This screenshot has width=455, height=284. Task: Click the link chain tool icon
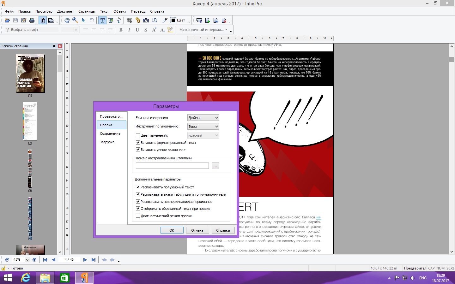click(x=138, y=20)
